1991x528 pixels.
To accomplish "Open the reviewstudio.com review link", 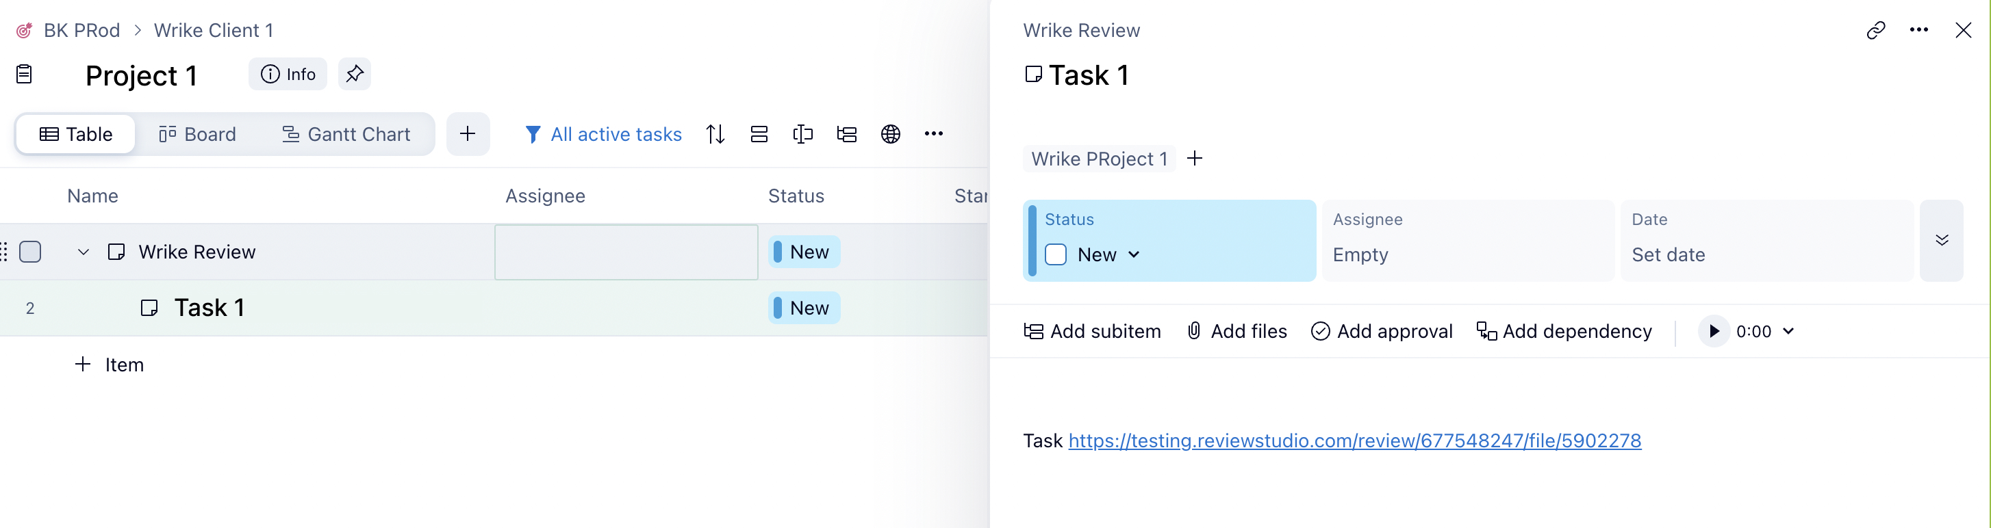I will pyautogui.click(x=1354, y=440).
